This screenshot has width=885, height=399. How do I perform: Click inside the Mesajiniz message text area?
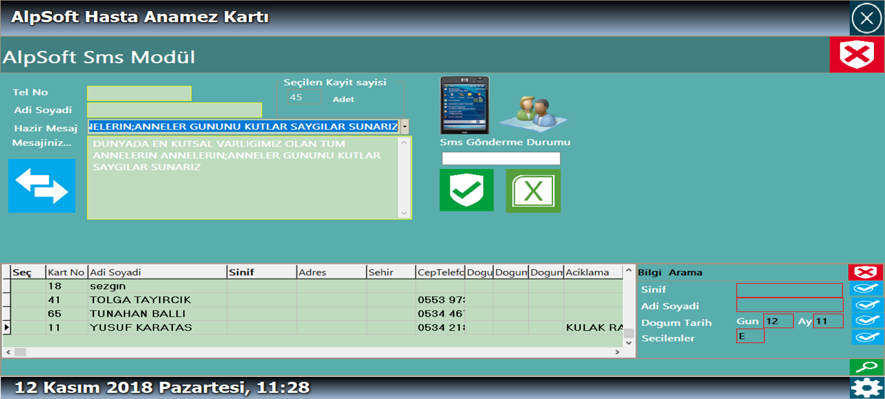[x=243, y=178]
